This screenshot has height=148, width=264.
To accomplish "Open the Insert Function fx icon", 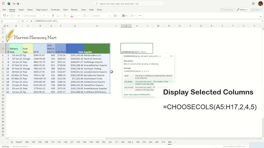I will 31,21.
